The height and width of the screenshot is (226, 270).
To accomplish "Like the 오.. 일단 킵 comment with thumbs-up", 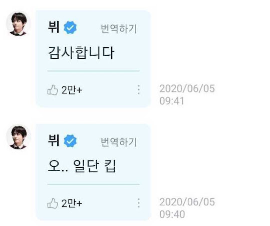I will [53, 203].
